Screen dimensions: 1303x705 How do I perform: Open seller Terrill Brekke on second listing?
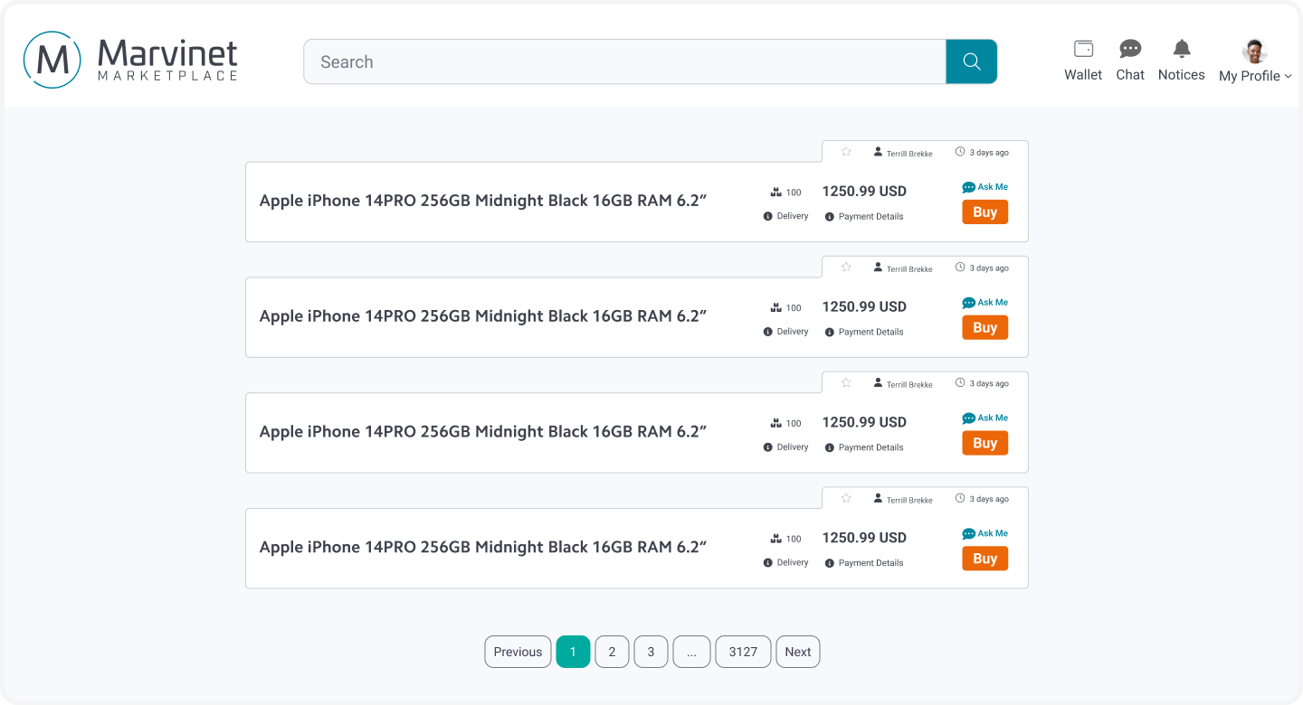point(903,268)
